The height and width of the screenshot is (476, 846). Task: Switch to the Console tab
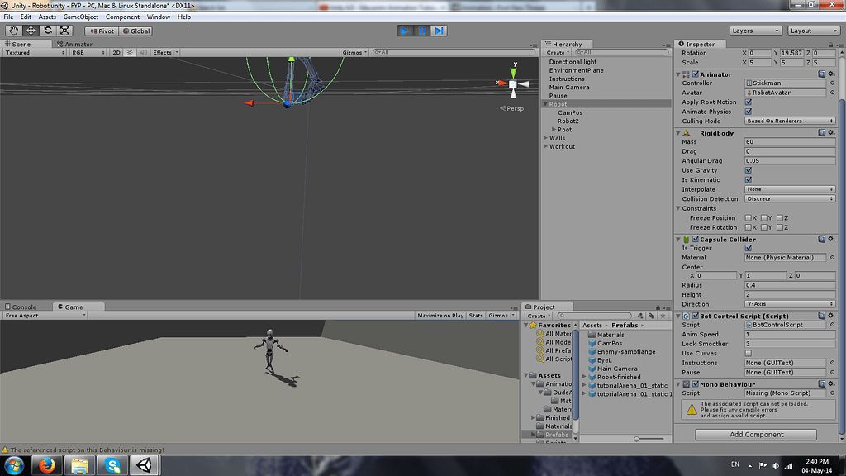click(x=22, y=307)
